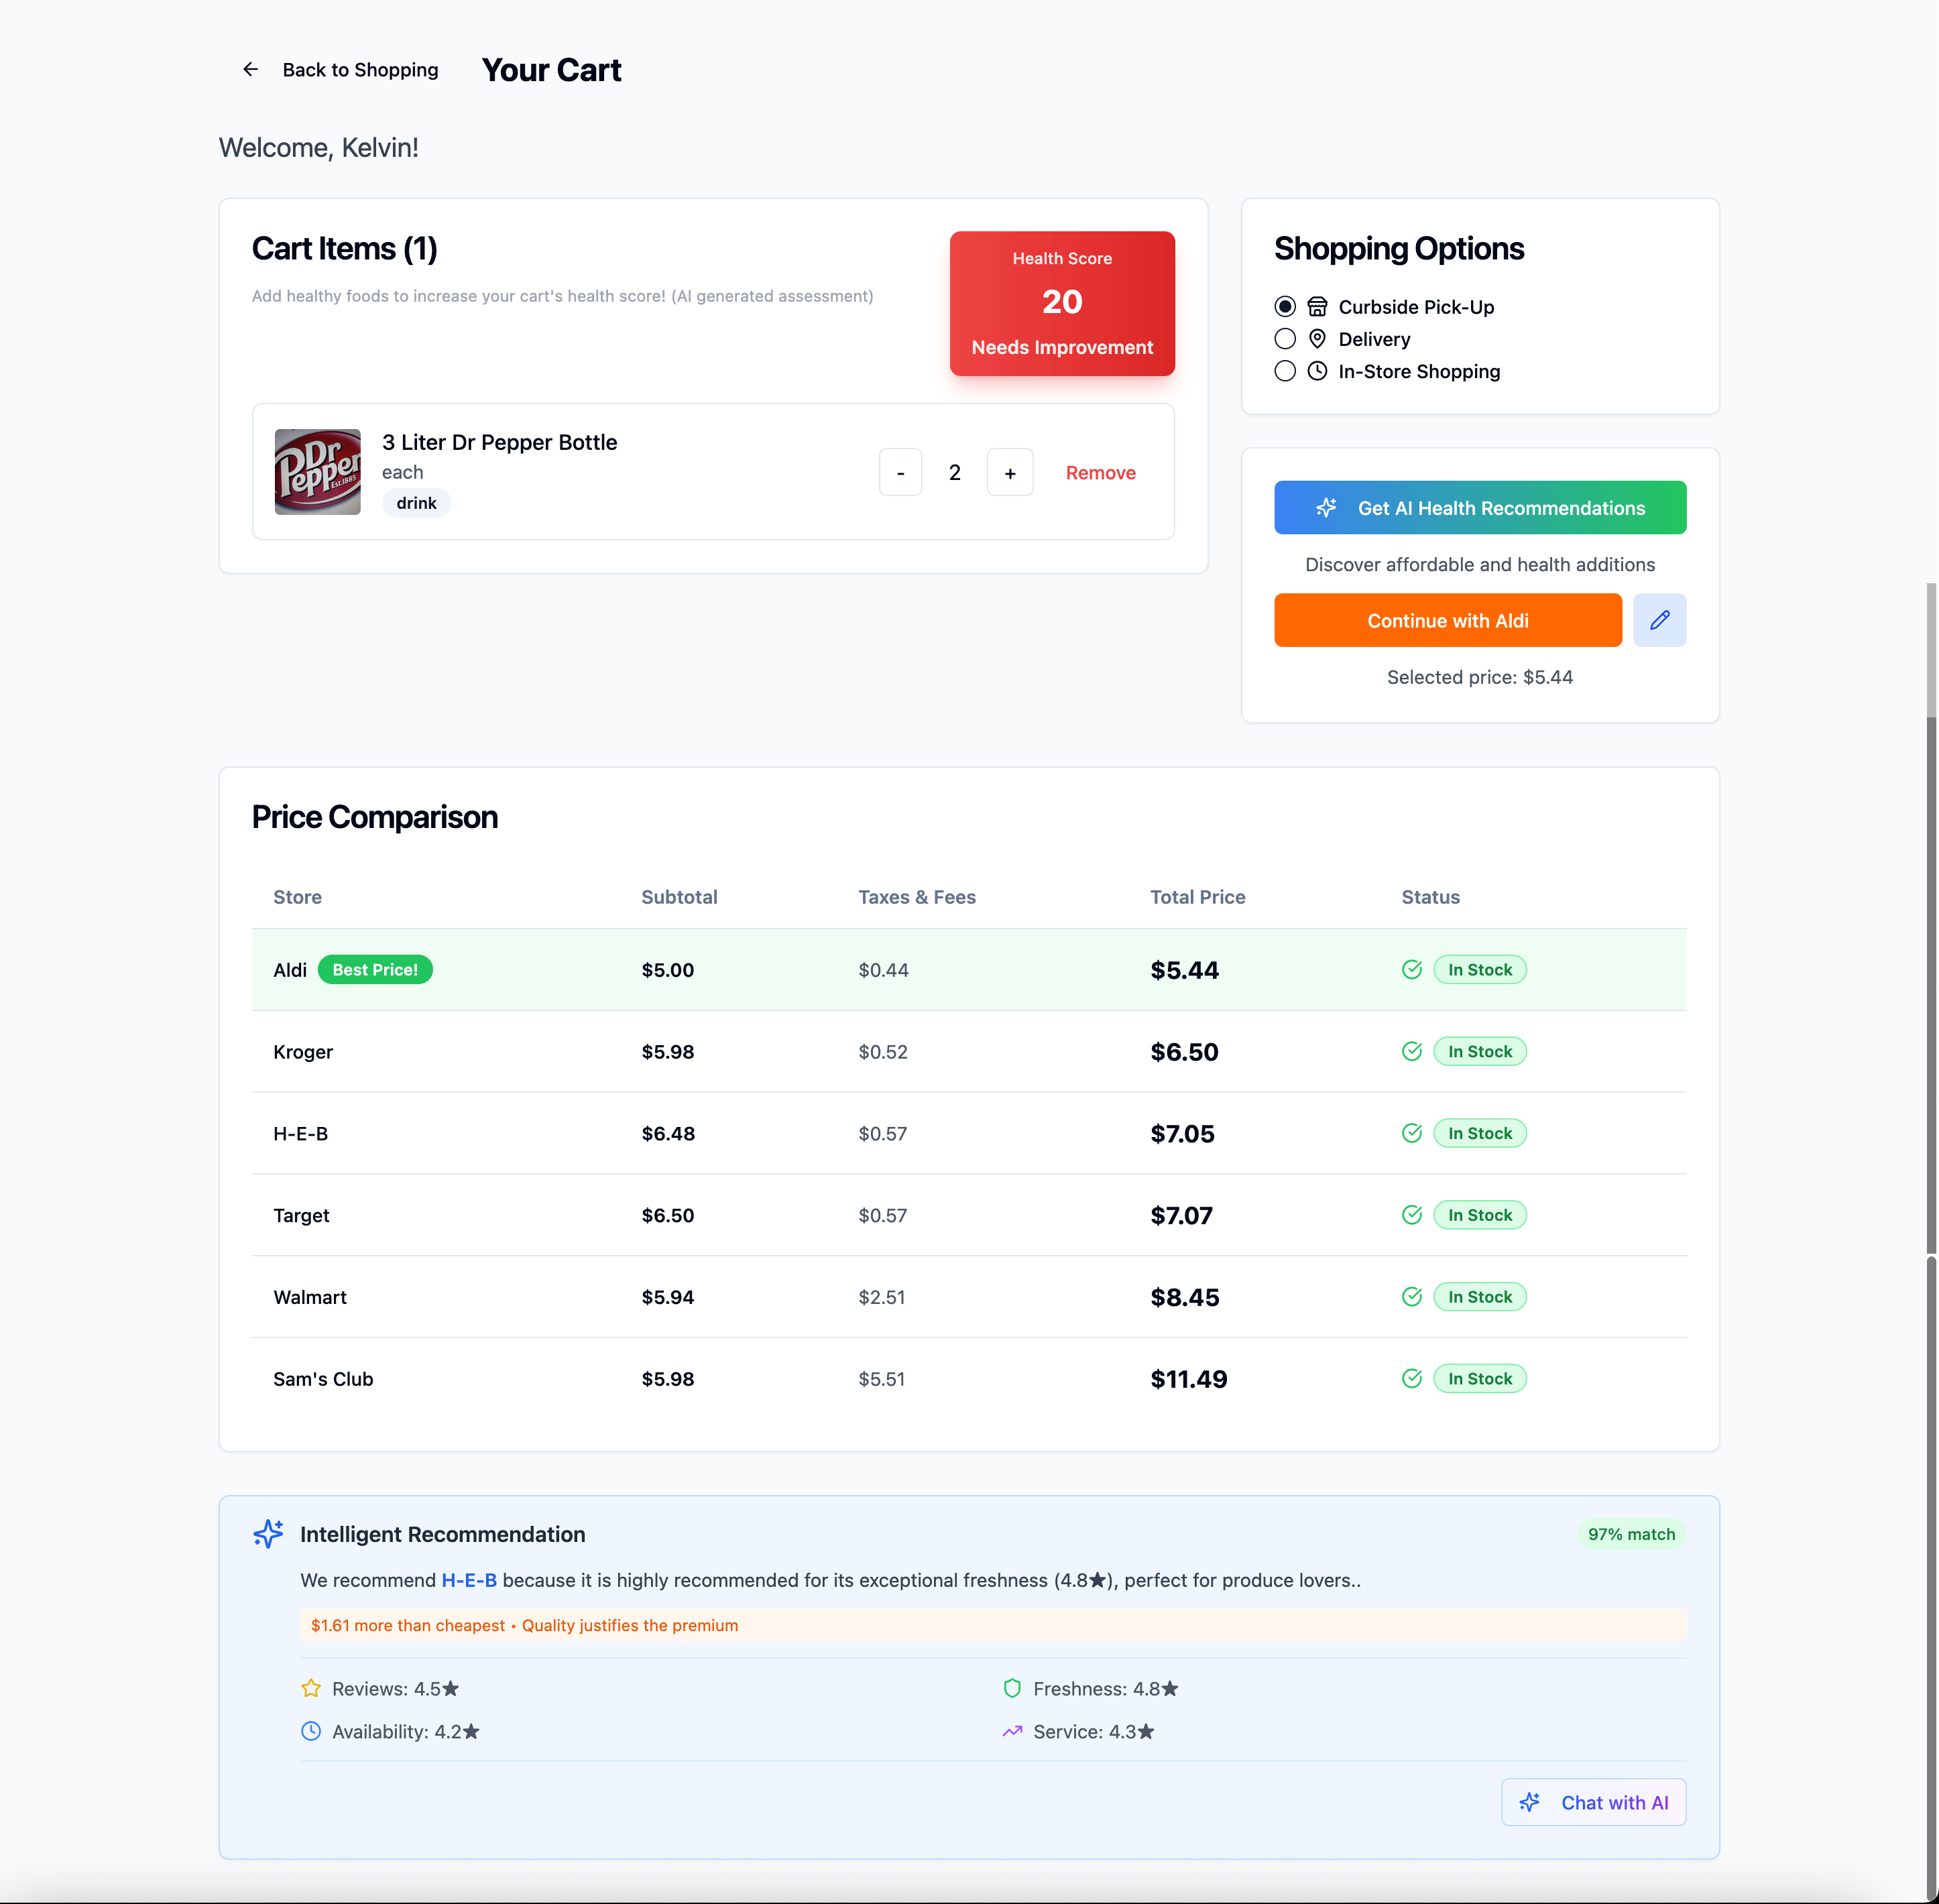Click the In-Store Shopping clock icon

(1317, 371)
